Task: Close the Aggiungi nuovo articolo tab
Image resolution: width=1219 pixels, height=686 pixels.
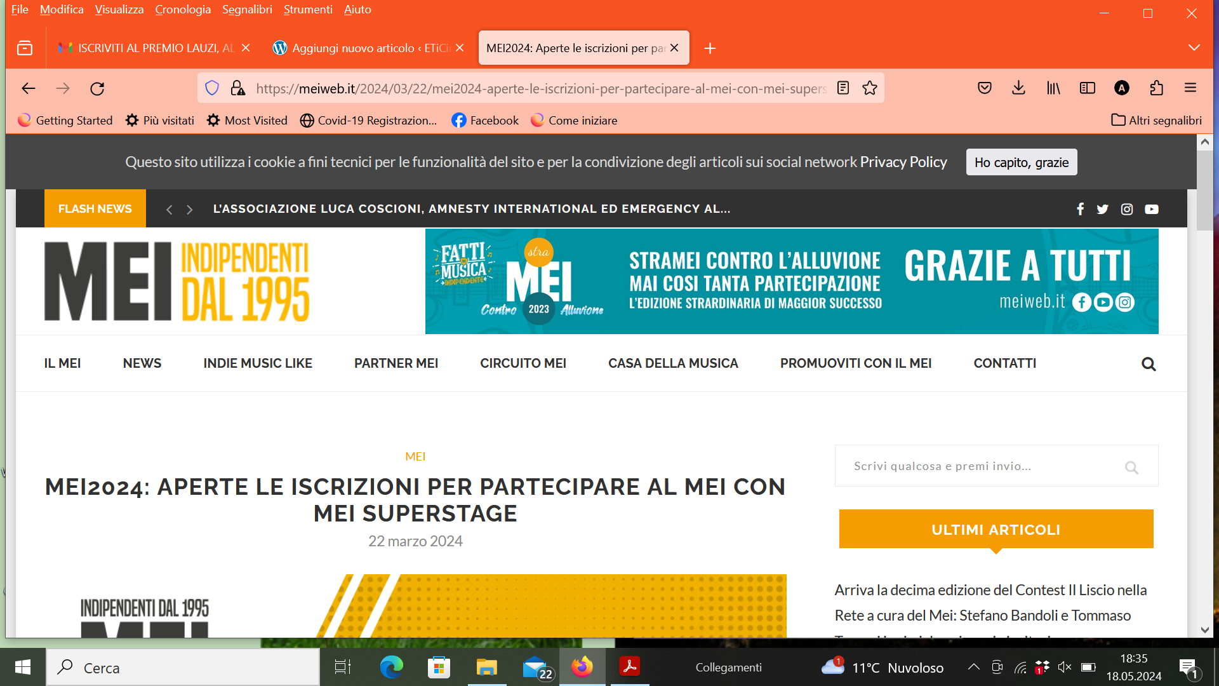Action: 460,48
